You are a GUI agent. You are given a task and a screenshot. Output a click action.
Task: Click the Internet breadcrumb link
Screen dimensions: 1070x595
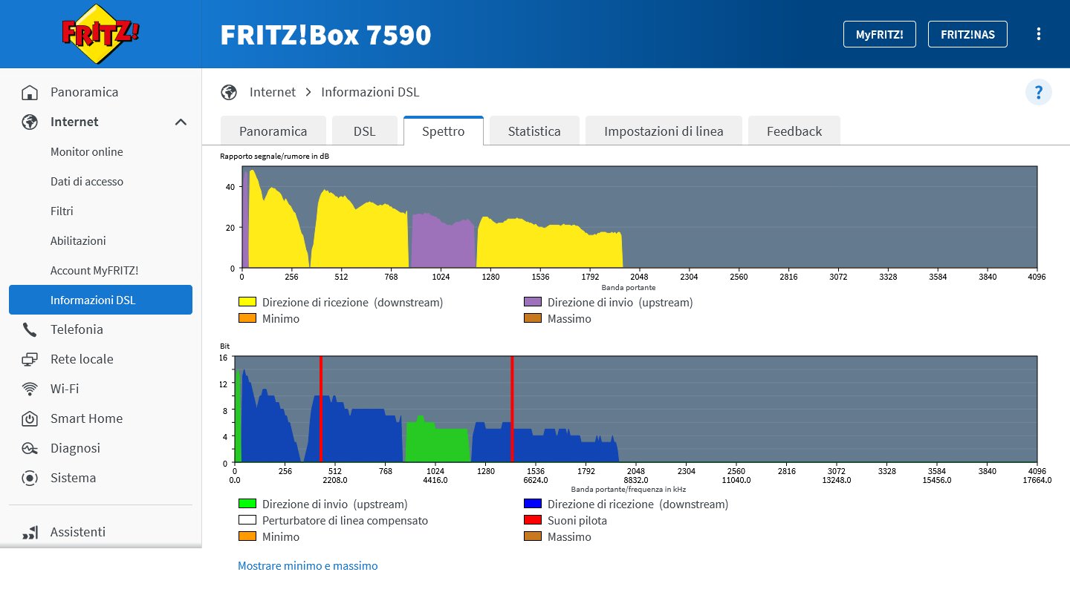click(x=272, y=93)
